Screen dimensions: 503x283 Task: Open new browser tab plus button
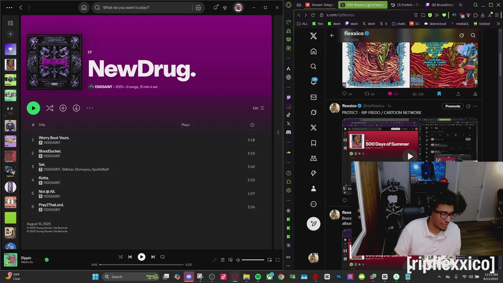point(460,5)
